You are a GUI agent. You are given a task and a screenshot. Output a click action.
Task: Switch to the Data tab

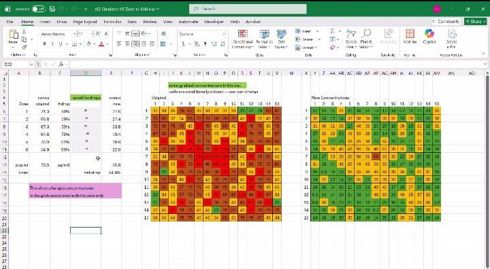tap(132, 22)
